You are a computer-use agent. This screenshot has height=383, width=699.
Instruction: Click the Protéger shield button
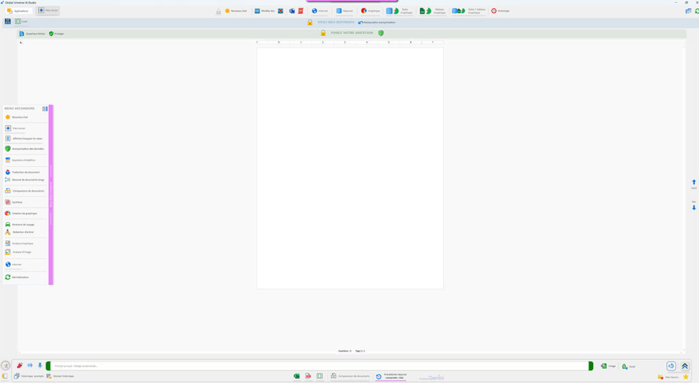click(57, 34)
